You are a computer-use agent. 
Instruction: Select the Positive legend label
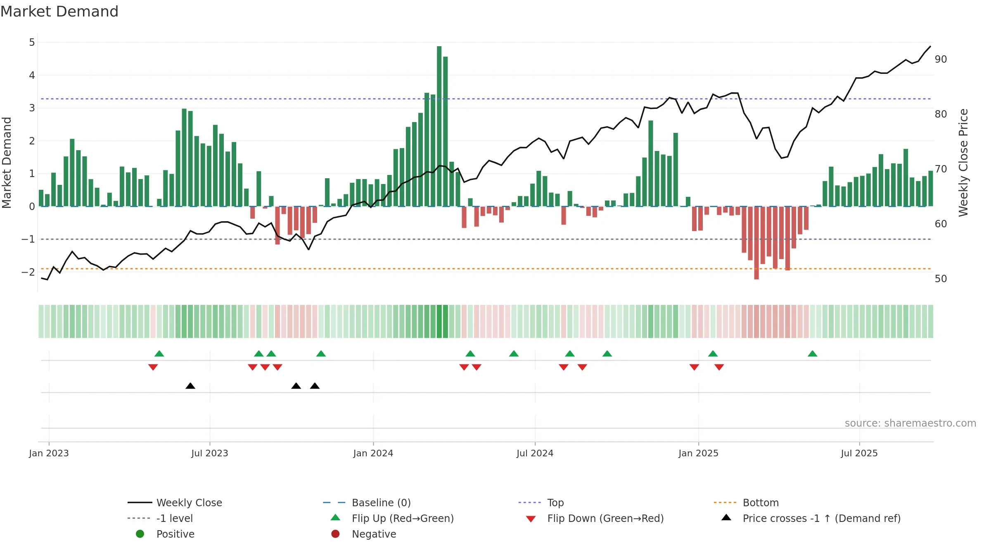175,534
